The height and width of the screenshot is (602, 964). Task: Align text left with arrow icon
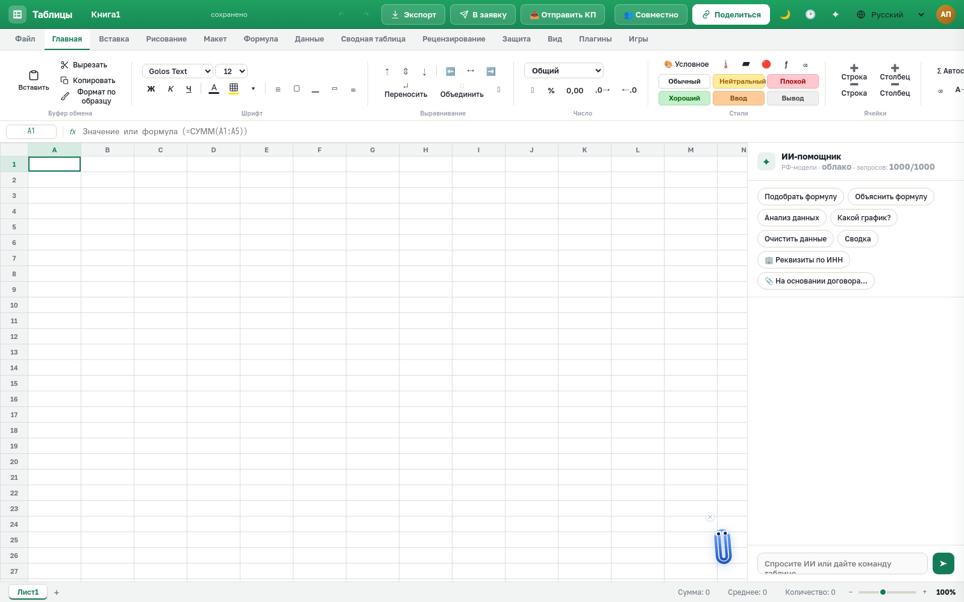[x=450, y=71]
